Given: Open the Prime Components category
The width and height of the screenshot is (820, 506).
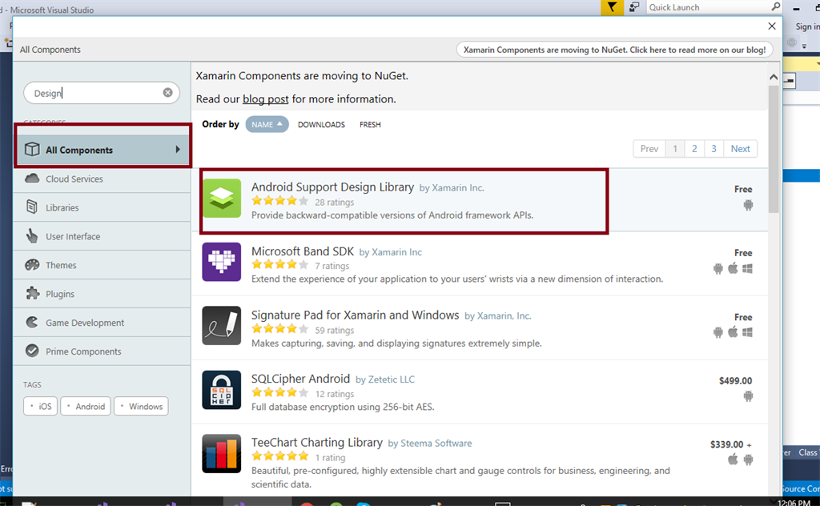Looking at the screenshot, I should point(102,351).
